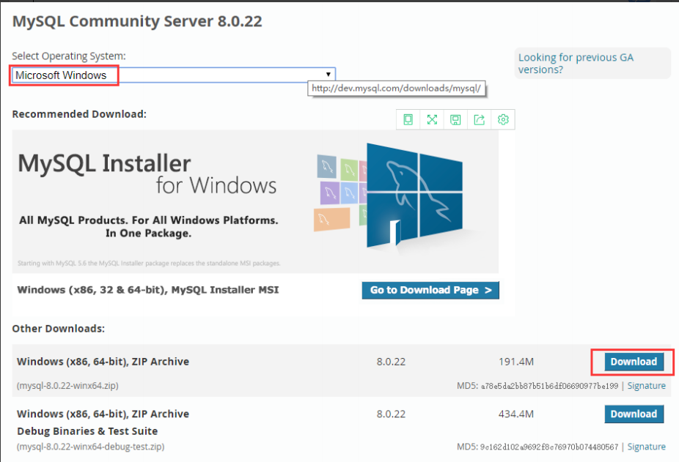This screenshot has width=679, height=462.
Task: Click Go to Download Page button
Action: 430,290
